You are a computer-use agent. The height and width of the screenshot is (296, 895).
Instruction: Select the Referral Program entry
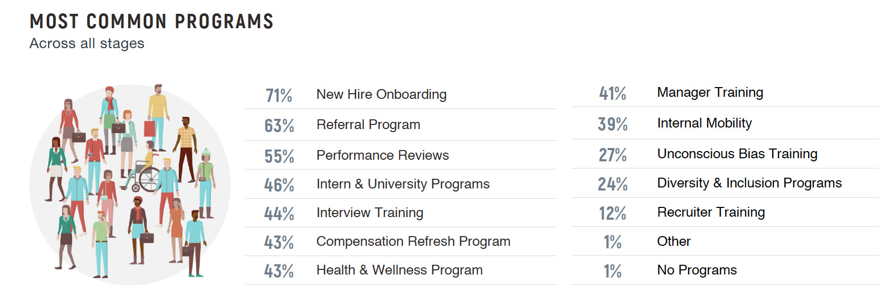[401, 125]
